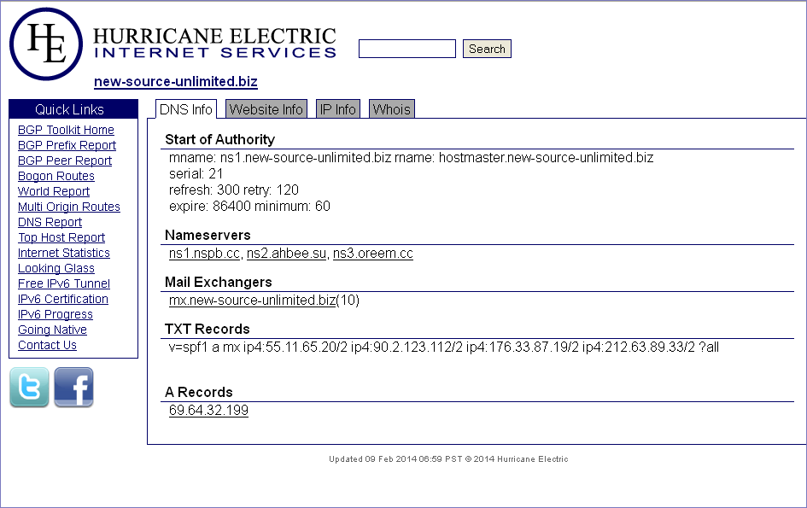Screen dimensions: 807x508
Task: Follow nameserver ns2.ahbee.su link
Action: 286,254
